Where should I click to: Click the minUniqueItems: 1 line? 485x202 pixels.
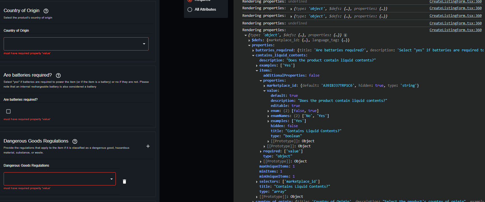pyautogui.click(x=277, y=176)
